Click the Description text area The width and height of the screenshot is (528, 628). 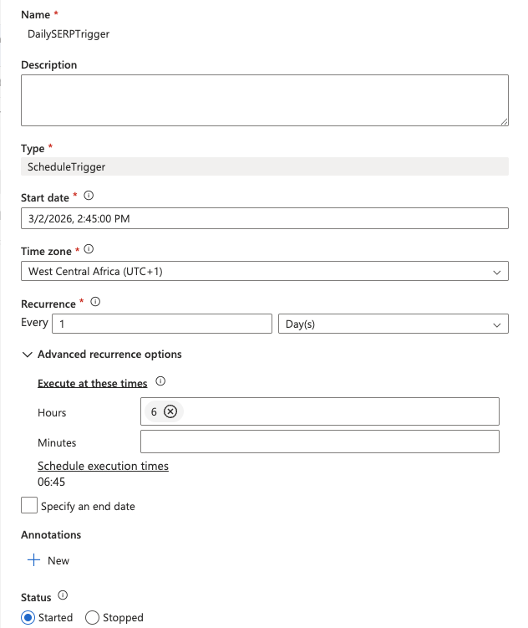pyautogui.click(x=264, y=100)
